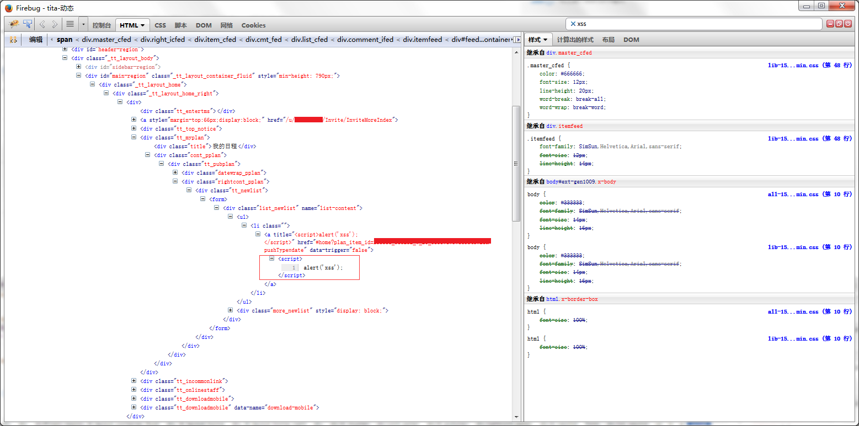
Task: Collapse the _tt_layout_body div node
Action: click(x=65, y=58)
